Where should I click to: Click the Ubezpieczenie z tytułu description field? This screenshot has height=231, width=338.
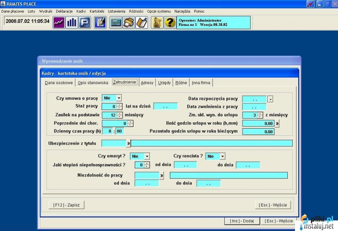212,143
